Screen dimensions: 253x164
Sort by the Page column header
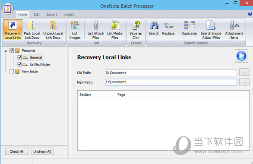(183, 95)
